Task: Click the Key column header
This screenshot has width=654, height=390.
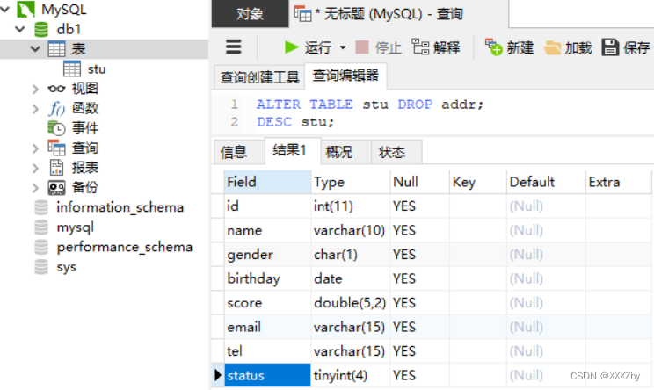Action: tap(478, 182)
